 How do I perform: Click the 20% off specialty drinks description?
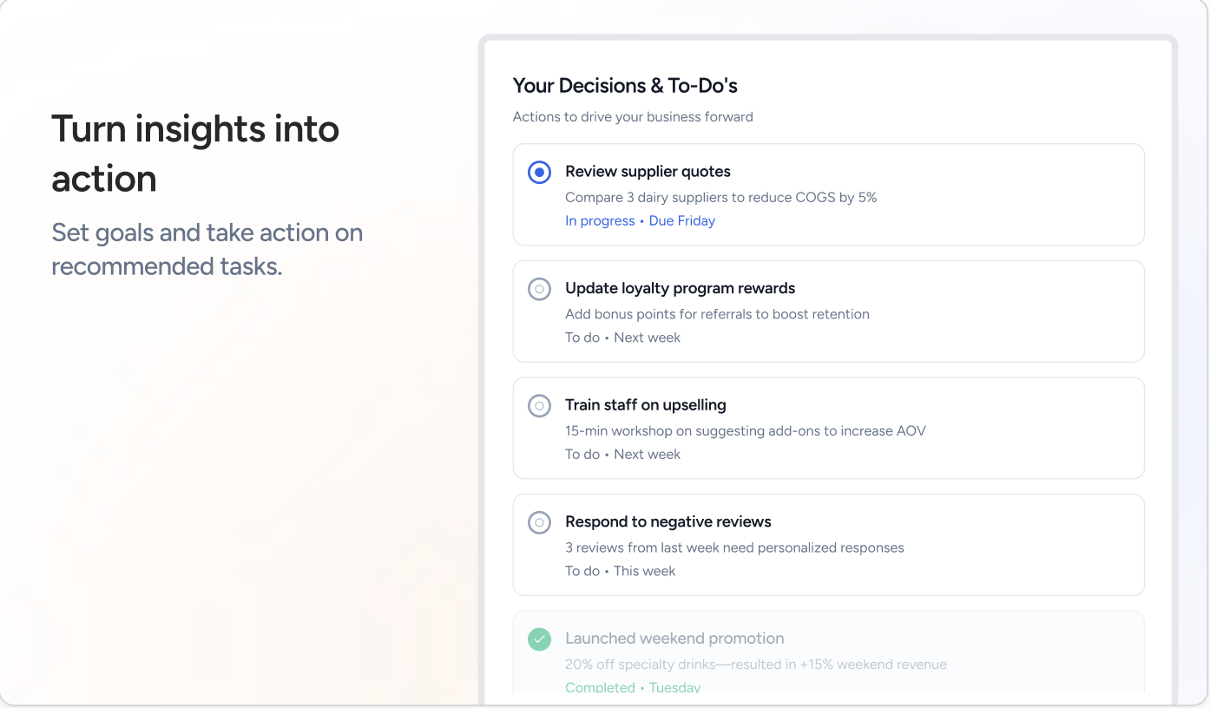point(755,665)
